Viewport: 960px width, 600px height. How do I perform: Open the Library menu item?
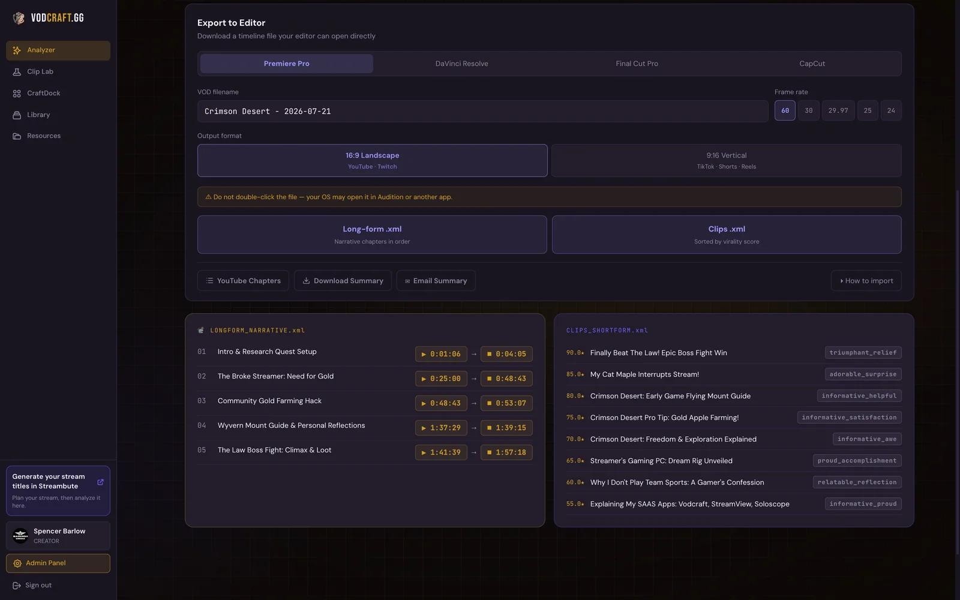[58, 115]
